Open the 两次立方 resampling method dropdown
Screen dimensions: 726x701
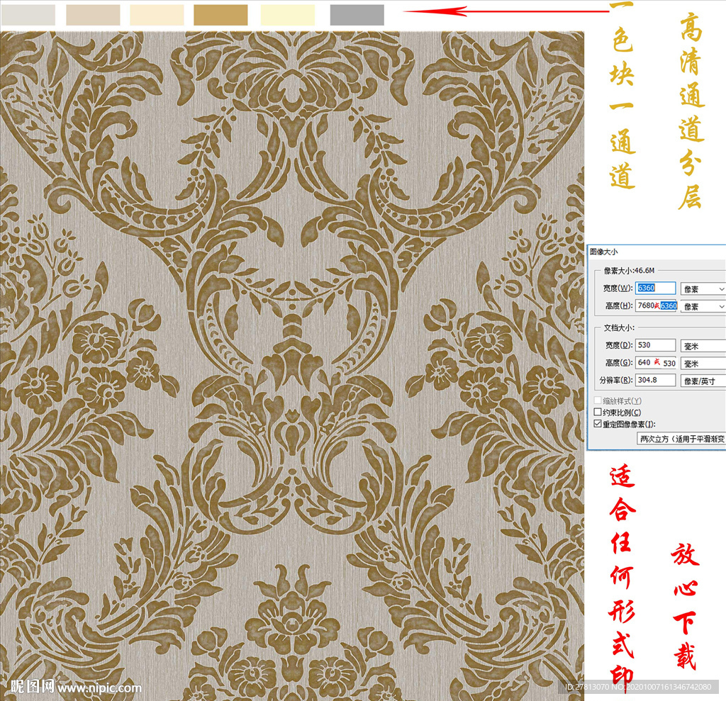click(681, 439)
